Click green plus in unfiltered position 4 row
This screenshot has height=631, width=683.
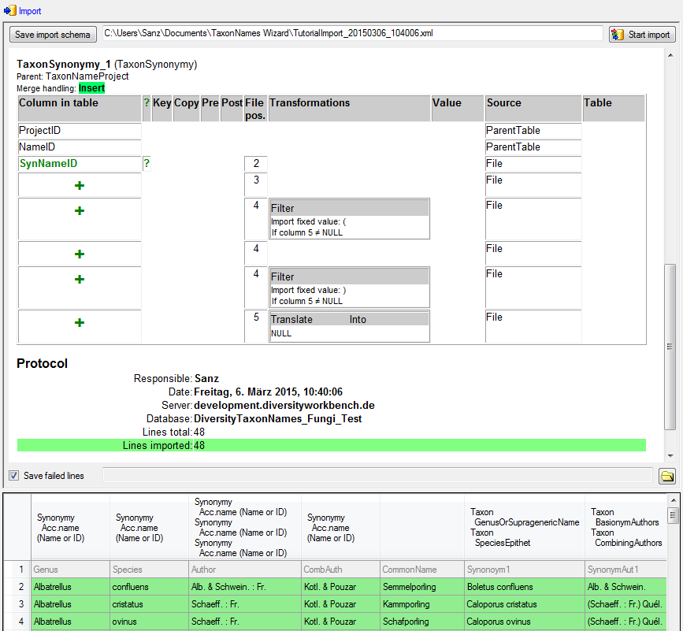click(x=80, y=254)
